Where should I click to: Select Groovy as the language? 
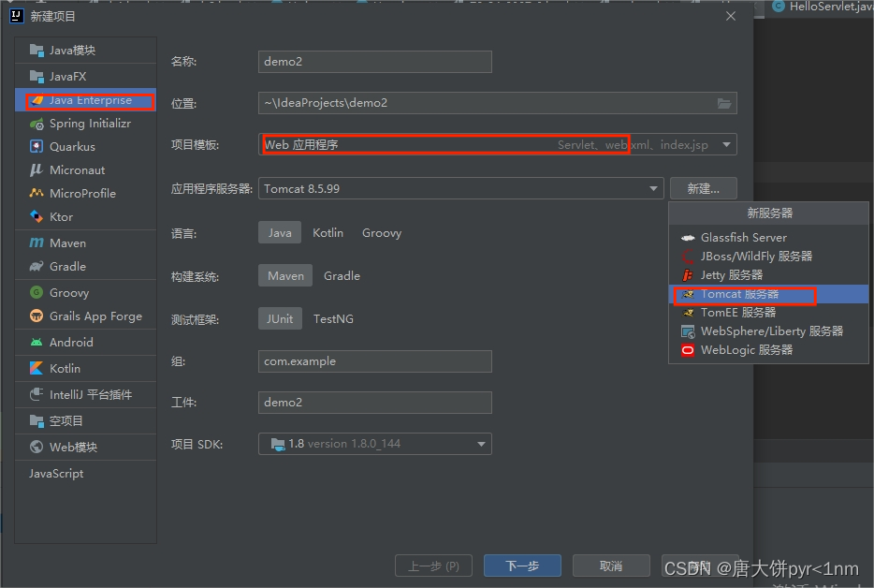tap(382, 232)
